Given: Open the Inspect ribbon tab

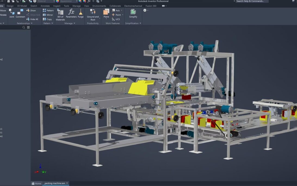Looking at the screenshot, I should pyautogui.click(x=57, y=6).
